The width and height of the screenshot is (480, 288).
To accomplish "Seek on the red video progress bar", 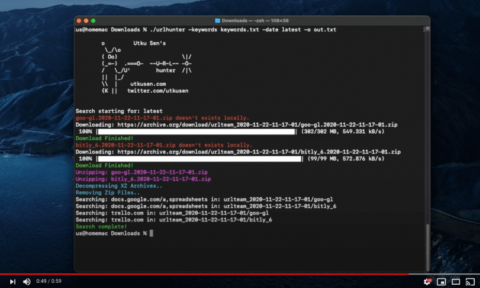I will (x=204, y=274).
